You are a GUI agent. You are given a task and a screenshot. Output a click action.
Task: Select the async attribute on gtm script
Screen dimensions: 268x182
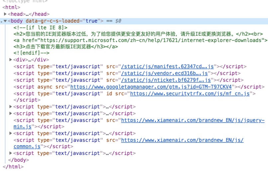pyautogui.click(x=45, y=87)
